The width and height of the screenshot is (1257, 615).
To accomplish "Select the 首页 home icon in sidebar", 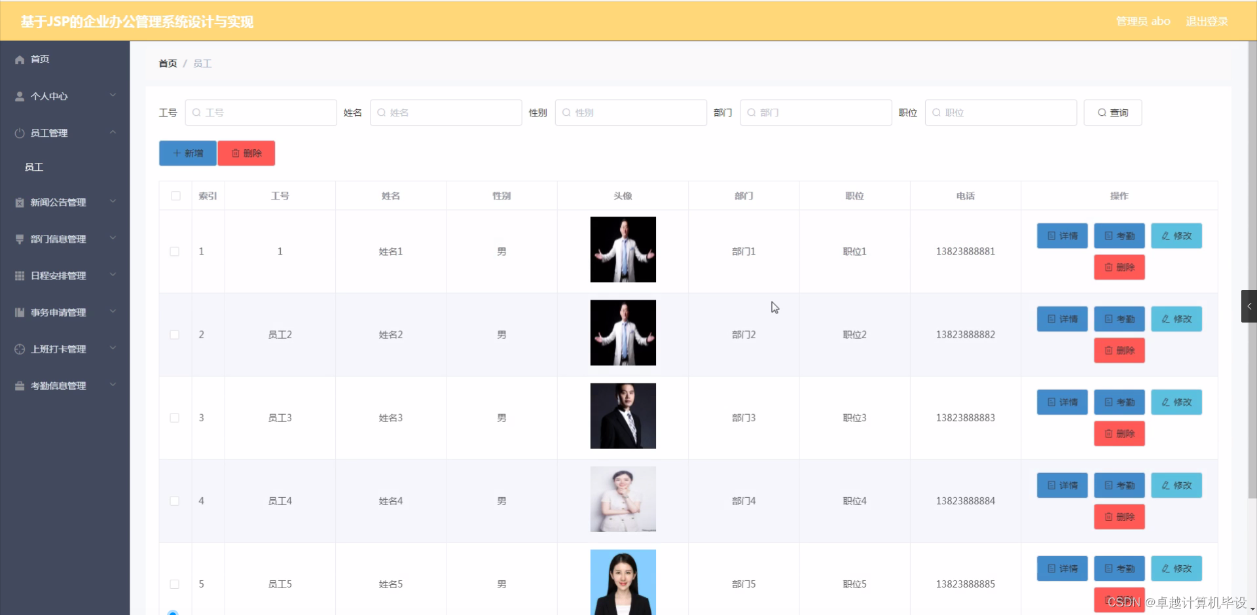I will click(x=19, y=59).
